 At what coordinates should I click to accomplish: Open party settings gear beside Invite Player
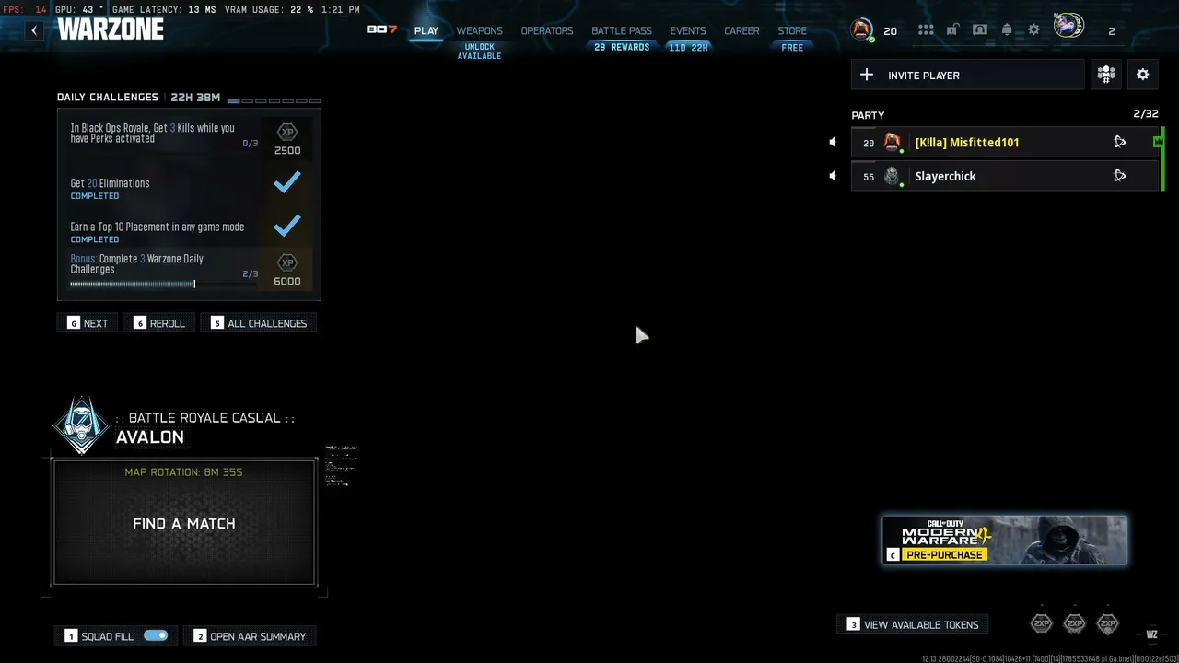[1143, 75]
